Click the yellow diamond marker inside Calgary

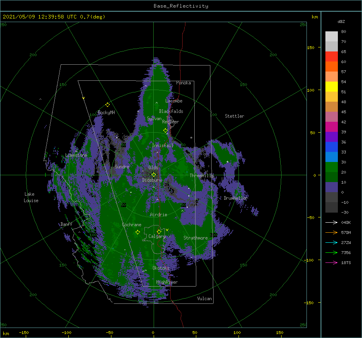159,231
